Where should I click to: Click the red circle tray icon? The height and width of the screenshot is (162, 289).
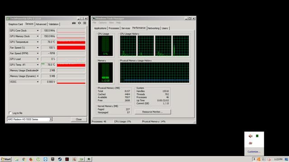coord(269,159)
